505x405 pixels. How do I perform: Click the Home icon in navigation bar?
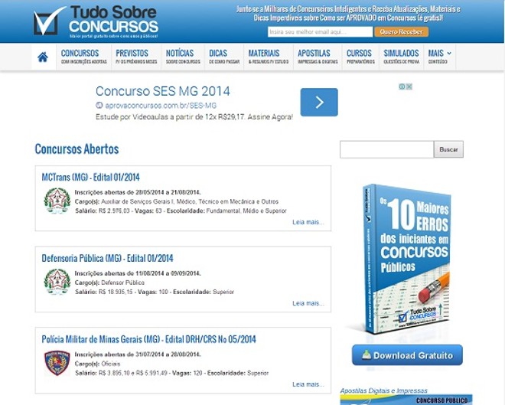pyautogui.click(x=43, y=57)
